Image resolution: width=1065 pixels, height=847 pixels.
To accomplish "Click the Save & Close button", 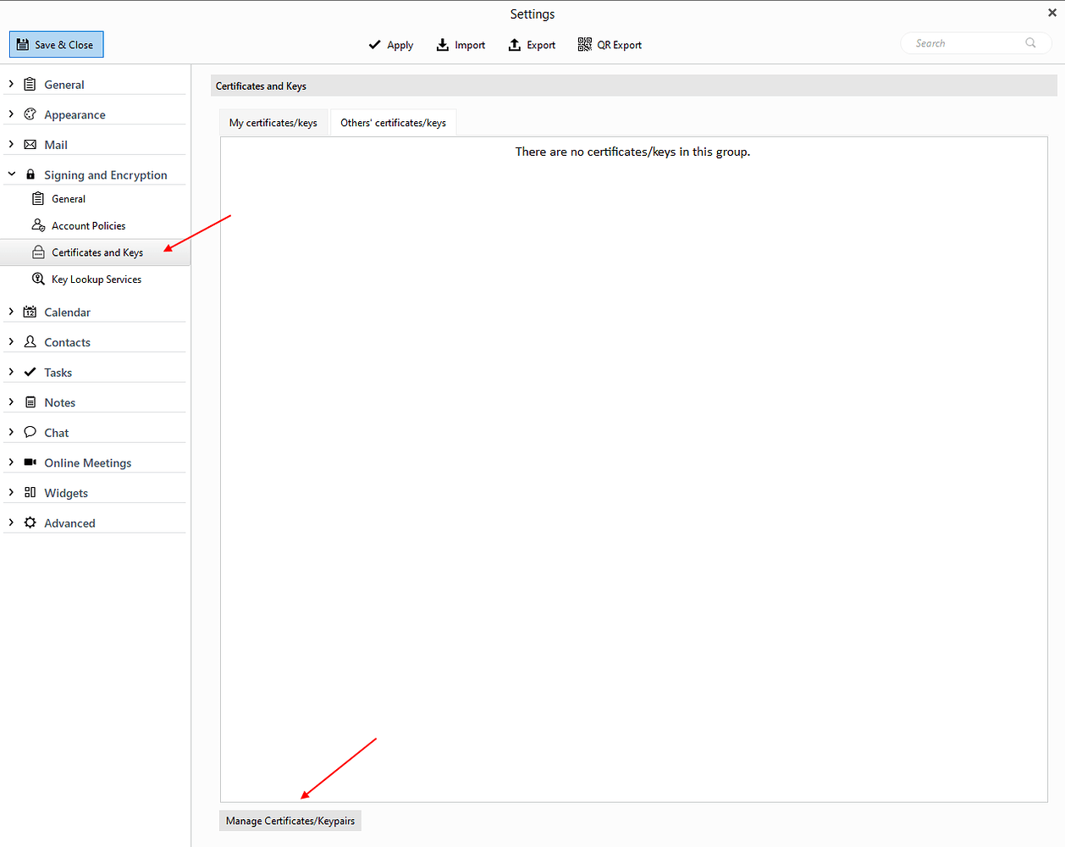I will (56, 45).
